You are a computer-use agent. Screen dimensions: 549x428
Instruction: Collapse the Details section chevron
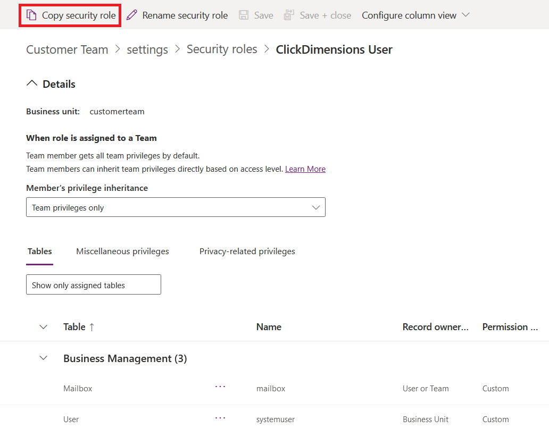click(x=32, y=83)
